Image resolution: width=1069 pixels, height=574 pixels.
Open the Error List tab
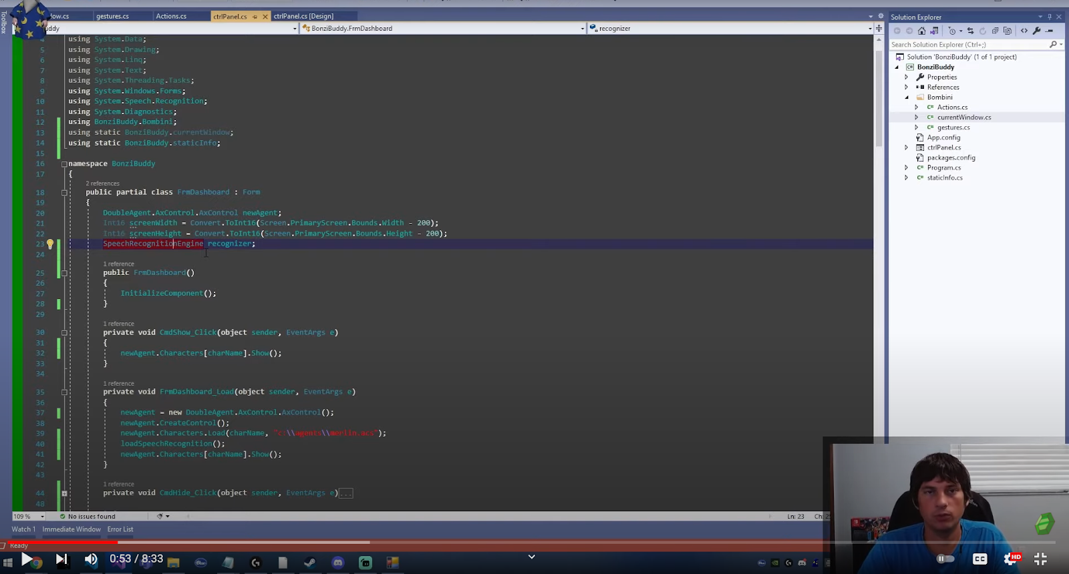point(120,529)
